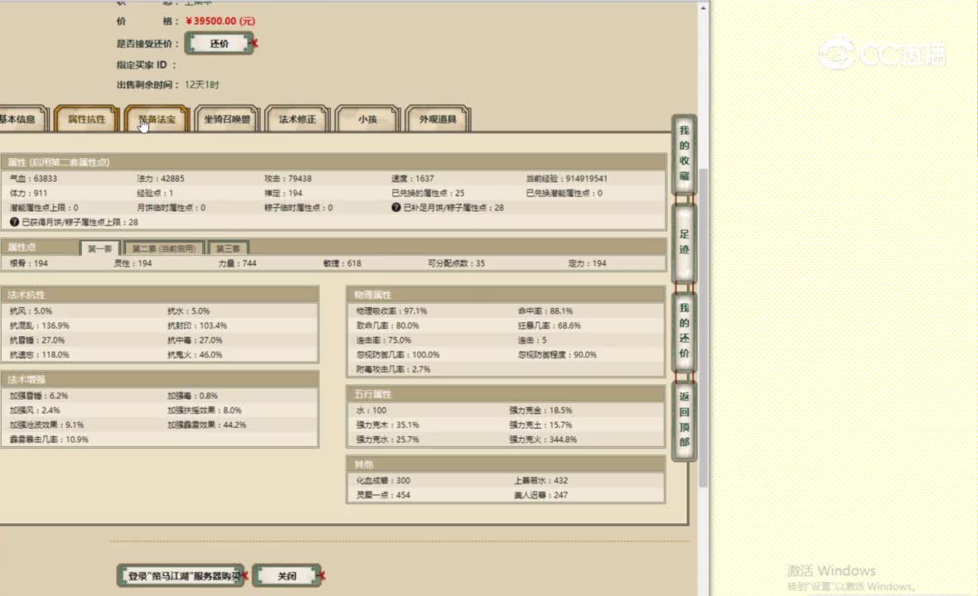Click the help icon beside 已补足月饼/粽子属性点
Image resolution: width=978 pixels, height=596 pixels.
396,208
